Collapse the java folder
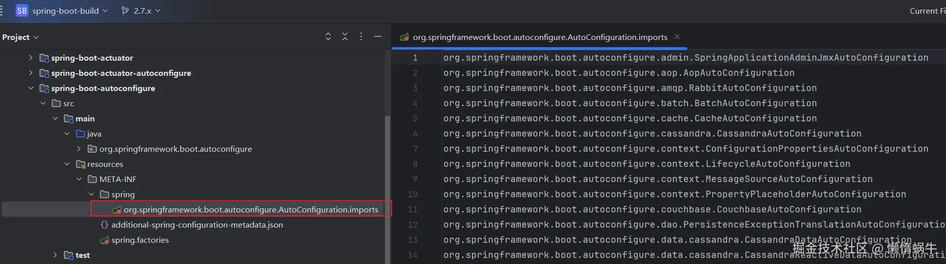 coord(67,134)
